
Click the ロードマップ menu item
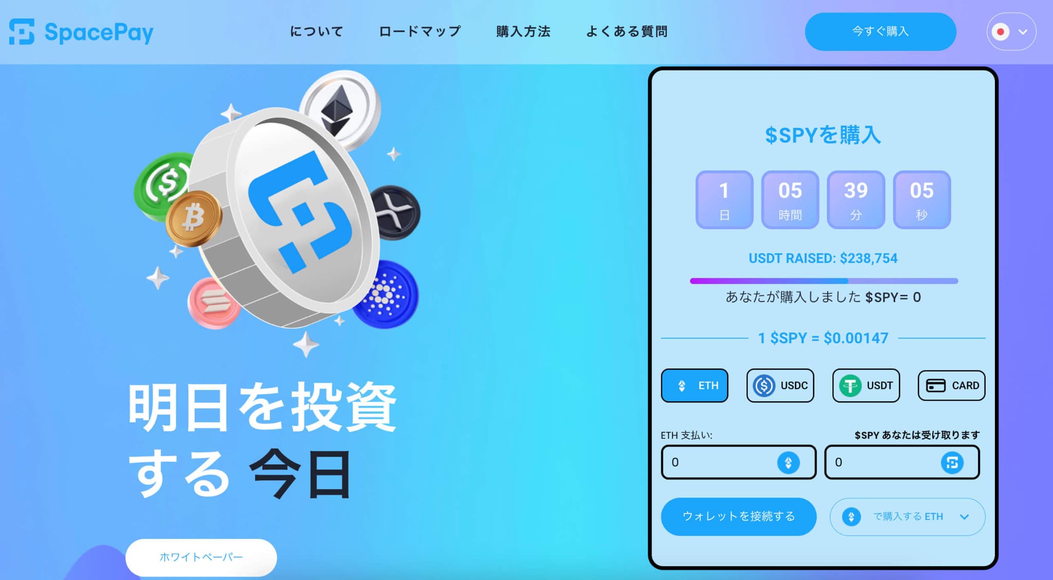tap(417, 30)
